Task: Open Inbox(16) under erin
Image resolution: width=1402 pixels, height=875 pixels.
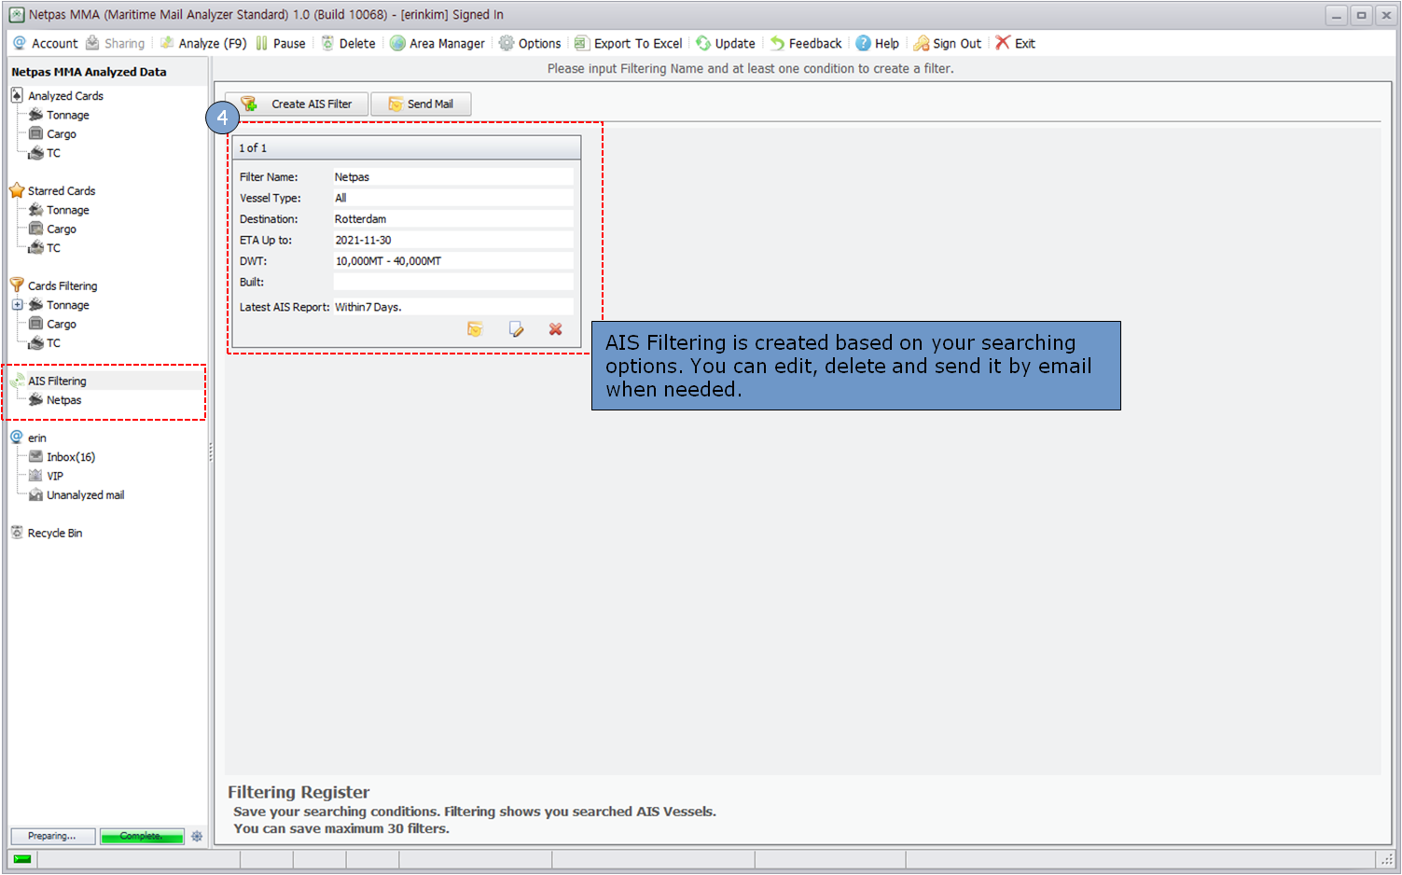Action: [71, 457]
